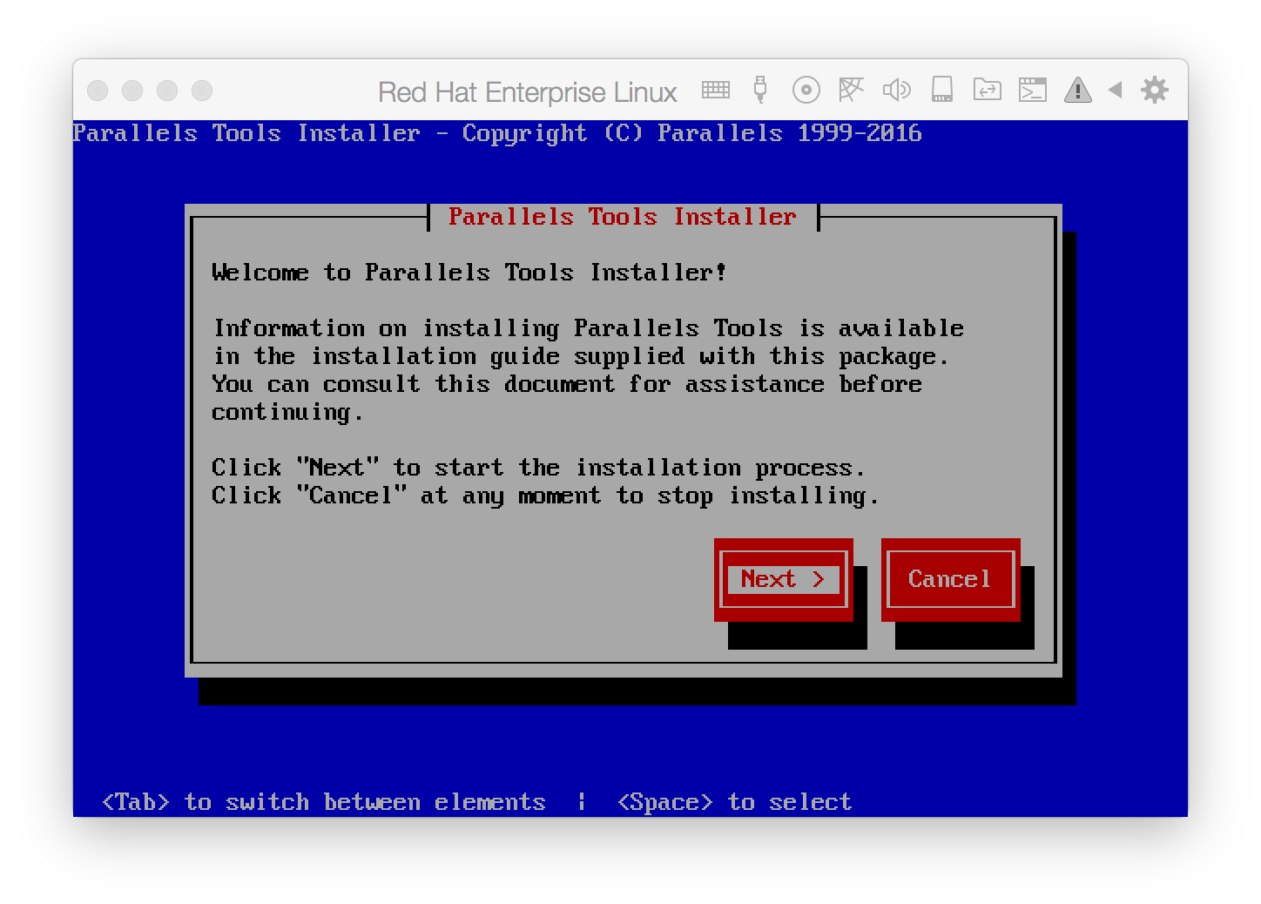The width and height of the screenshot is (1261, 904).
Task: Click the sound speaker icon
Action: coord(896,90)
